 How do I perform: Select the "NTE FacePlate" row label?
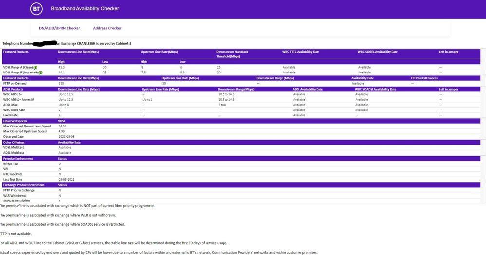13,174
